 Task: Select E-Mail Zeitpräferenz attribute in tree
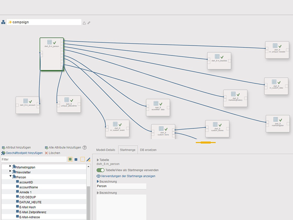tap(33, 212)
